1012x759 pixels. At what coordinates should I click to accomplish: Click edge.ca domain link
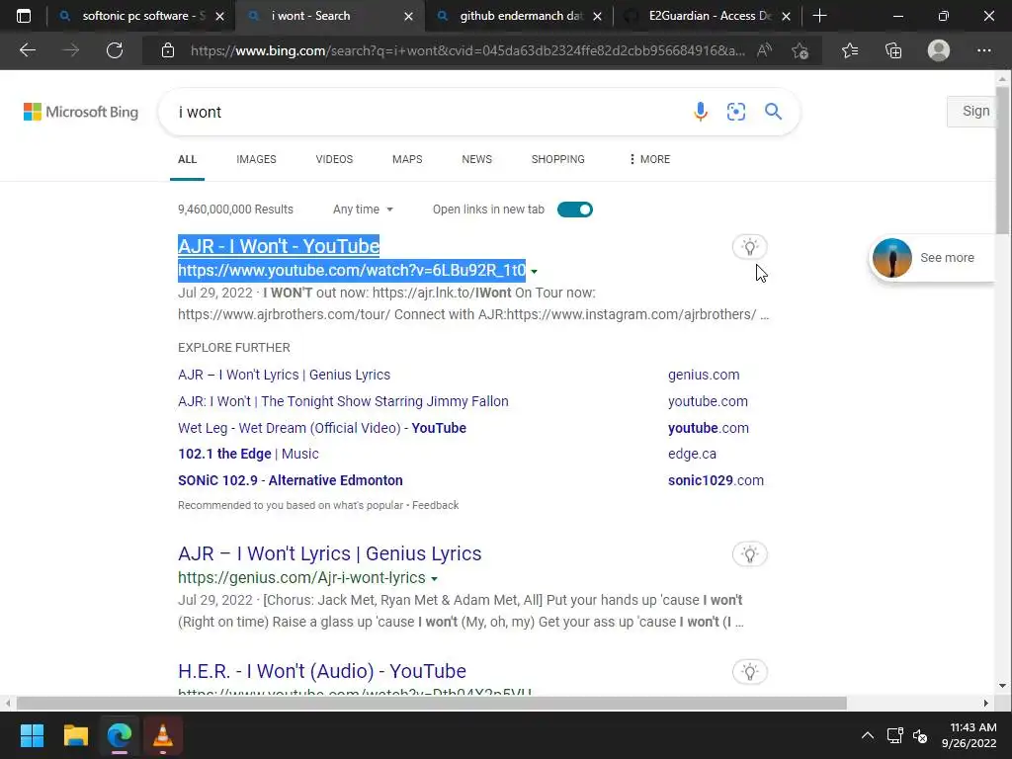click(x=692, y=454)
